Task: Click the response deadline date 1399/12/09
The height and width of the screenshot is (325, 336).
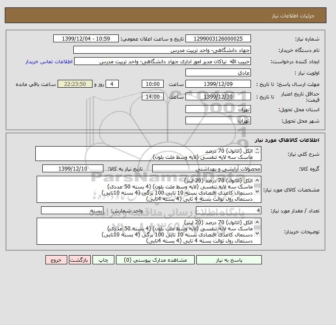Action: (x=218, y=84)
